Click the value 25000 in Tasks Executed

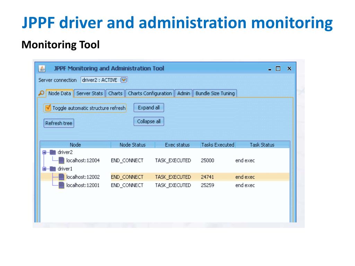[x=207, y=160]
